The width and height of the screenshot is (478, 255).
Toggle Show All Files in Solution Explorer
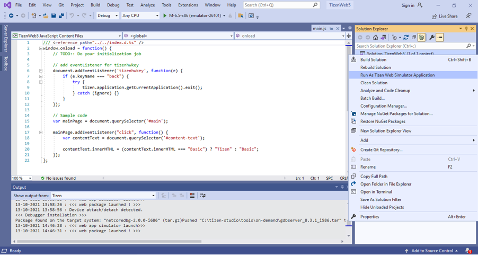(x=422, y=38)
